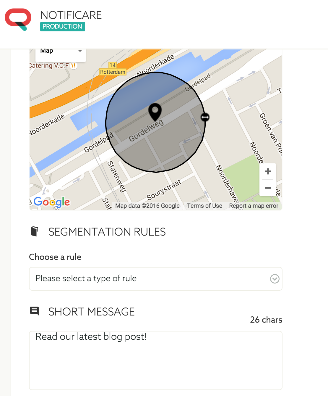
Task: Open the 'Please select a type of rule' dropdown
Action: [x=156, y=279]
